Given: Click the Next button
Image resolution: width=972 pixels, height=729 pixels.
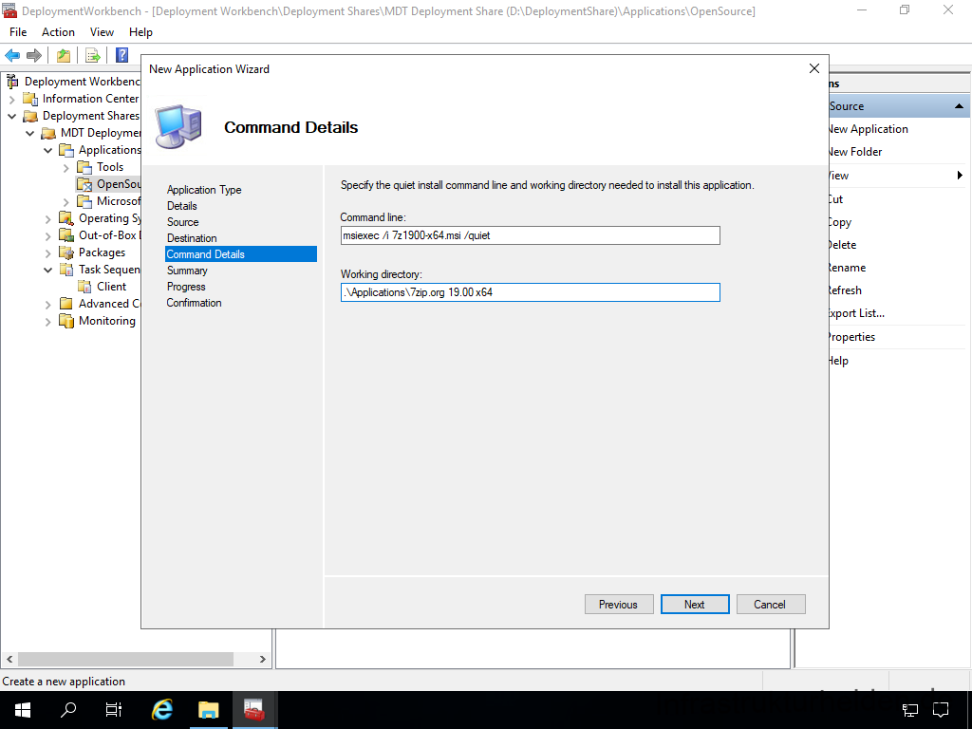Looking at the screenshot, I should coord(694,605).
